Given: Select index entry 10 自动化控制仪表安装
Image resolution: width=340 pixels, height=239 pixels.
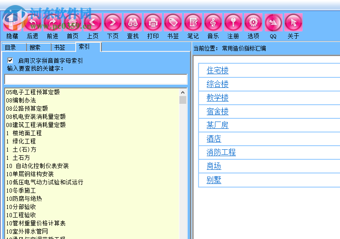Looking at the screenshot, I should 37,166.
